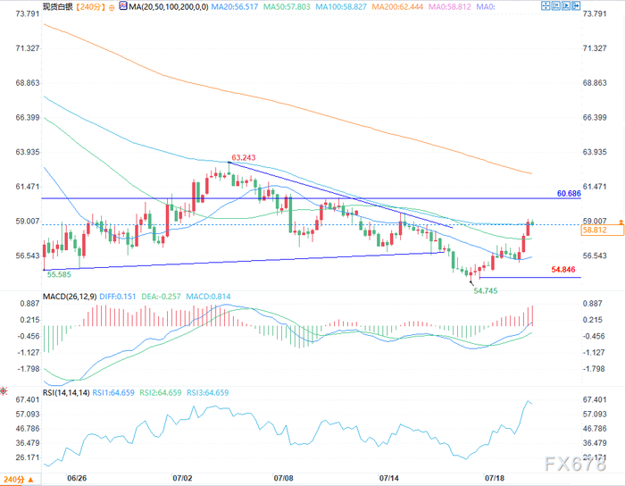Click the crosshair cursor icon at top right

point(546,5)
